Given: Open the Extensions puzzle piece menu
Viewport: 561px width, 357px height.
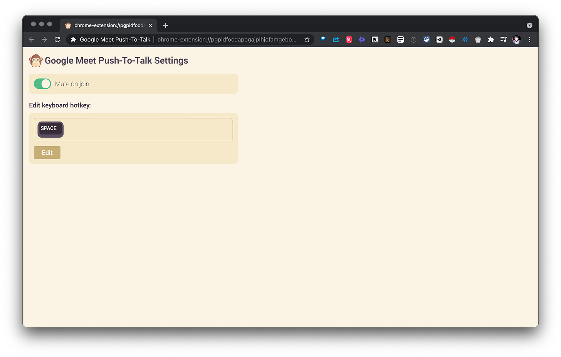Looking at the screenshot, I should pyautogui.click(x=491, y=40).
